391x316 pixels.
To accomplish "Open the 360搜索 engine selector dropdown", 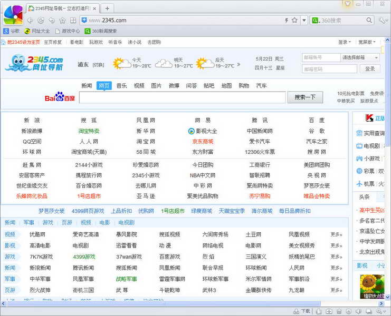I will click(x=315, y=21).
